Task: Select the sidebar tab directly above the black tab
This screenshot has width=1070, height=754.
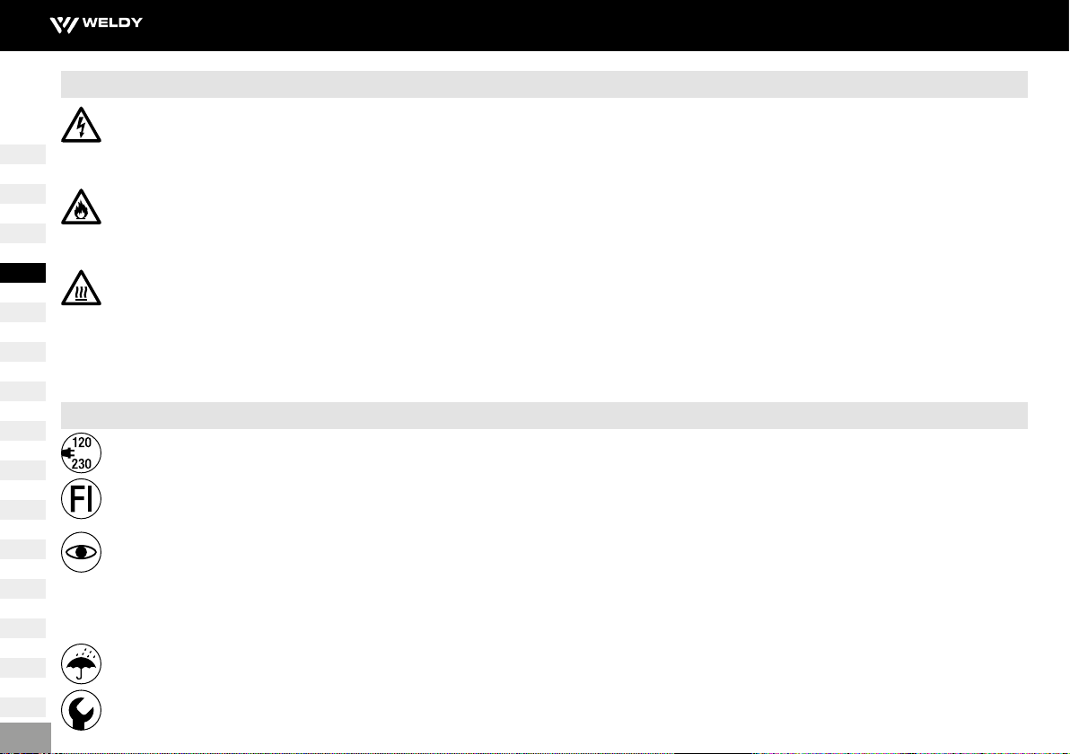Action: [x=22, y=233]
